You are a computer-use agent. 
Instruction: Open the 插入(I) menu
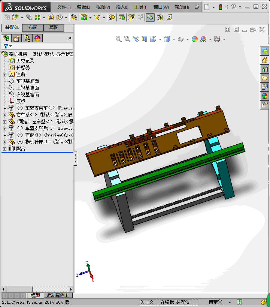point(122,7)
